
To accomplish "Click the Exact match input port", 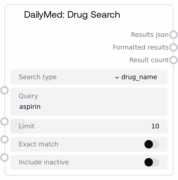I will [4, 139].
